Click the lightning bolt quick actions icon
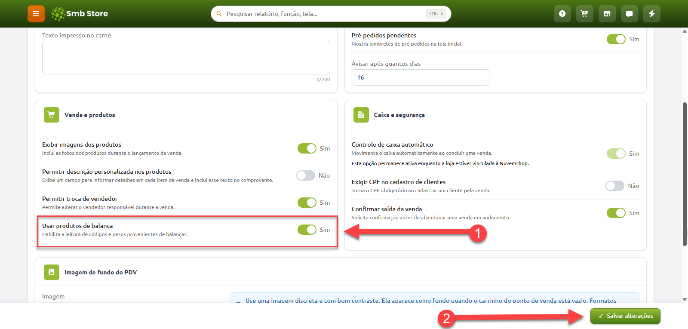 (651, 14)
